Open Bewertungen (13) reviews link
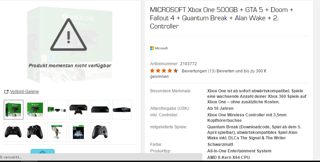320x162 pixels. [199, 71]
